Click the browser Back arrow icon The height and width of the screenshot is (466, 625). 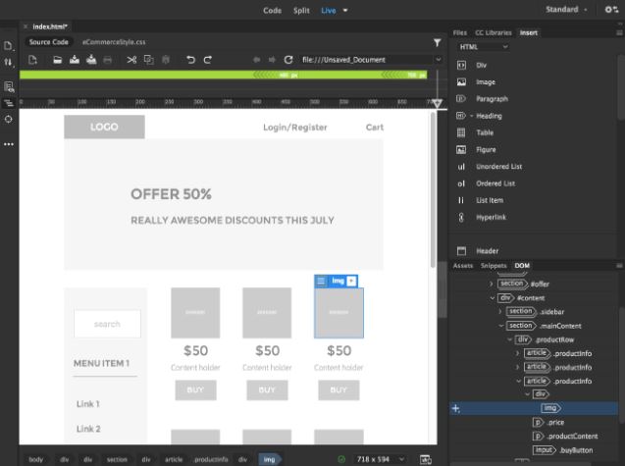257,60
